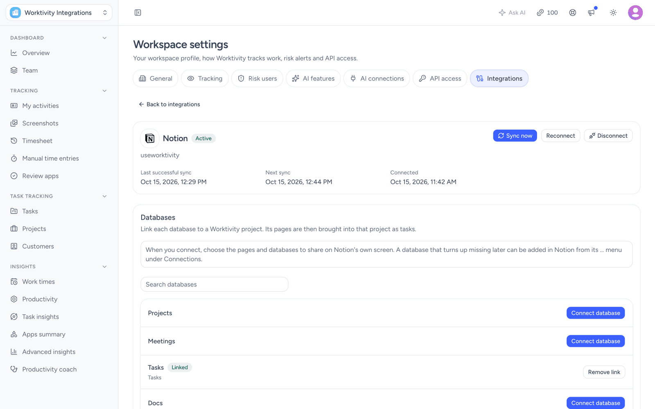Open Ask AI sparkle button
The height and width of the screenshot is (409, 655).
pos(512,13)
